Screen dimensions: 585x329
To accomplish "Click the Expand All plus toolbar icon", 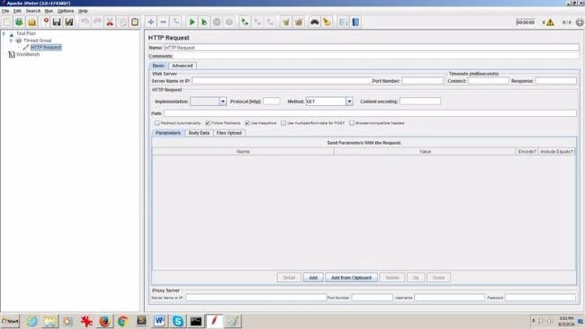I will click(150, 22).
